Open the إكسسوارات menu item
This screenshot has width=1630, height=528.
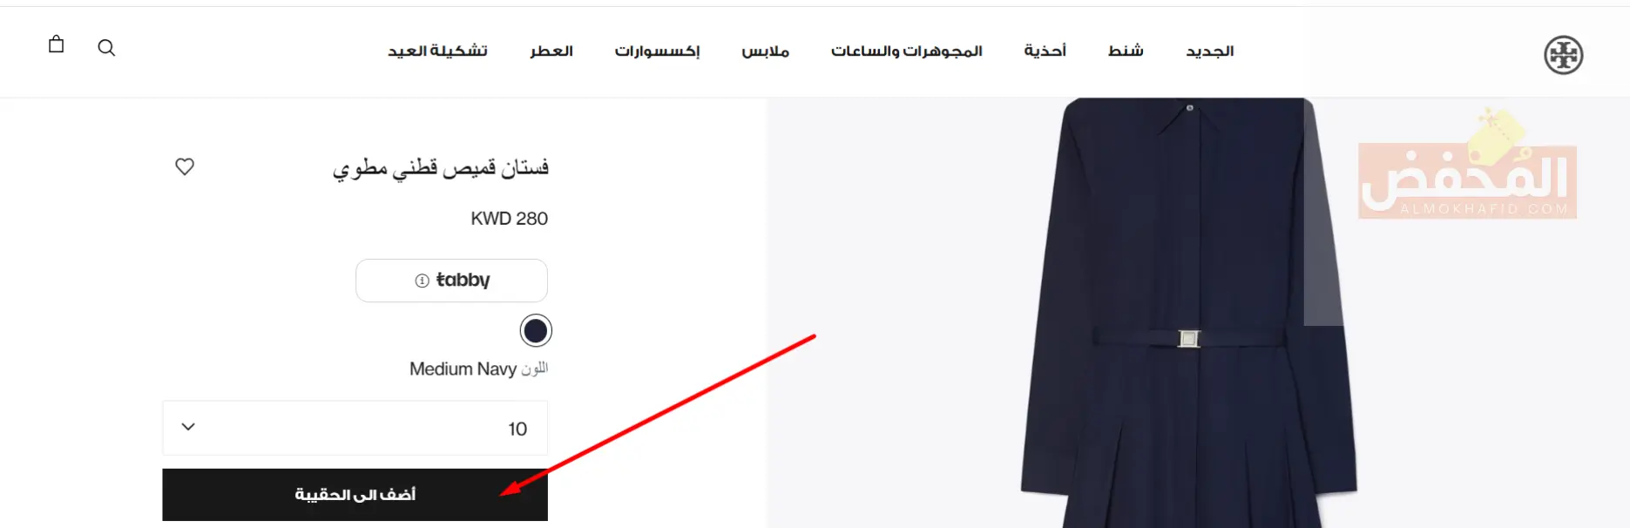(657, 51)
